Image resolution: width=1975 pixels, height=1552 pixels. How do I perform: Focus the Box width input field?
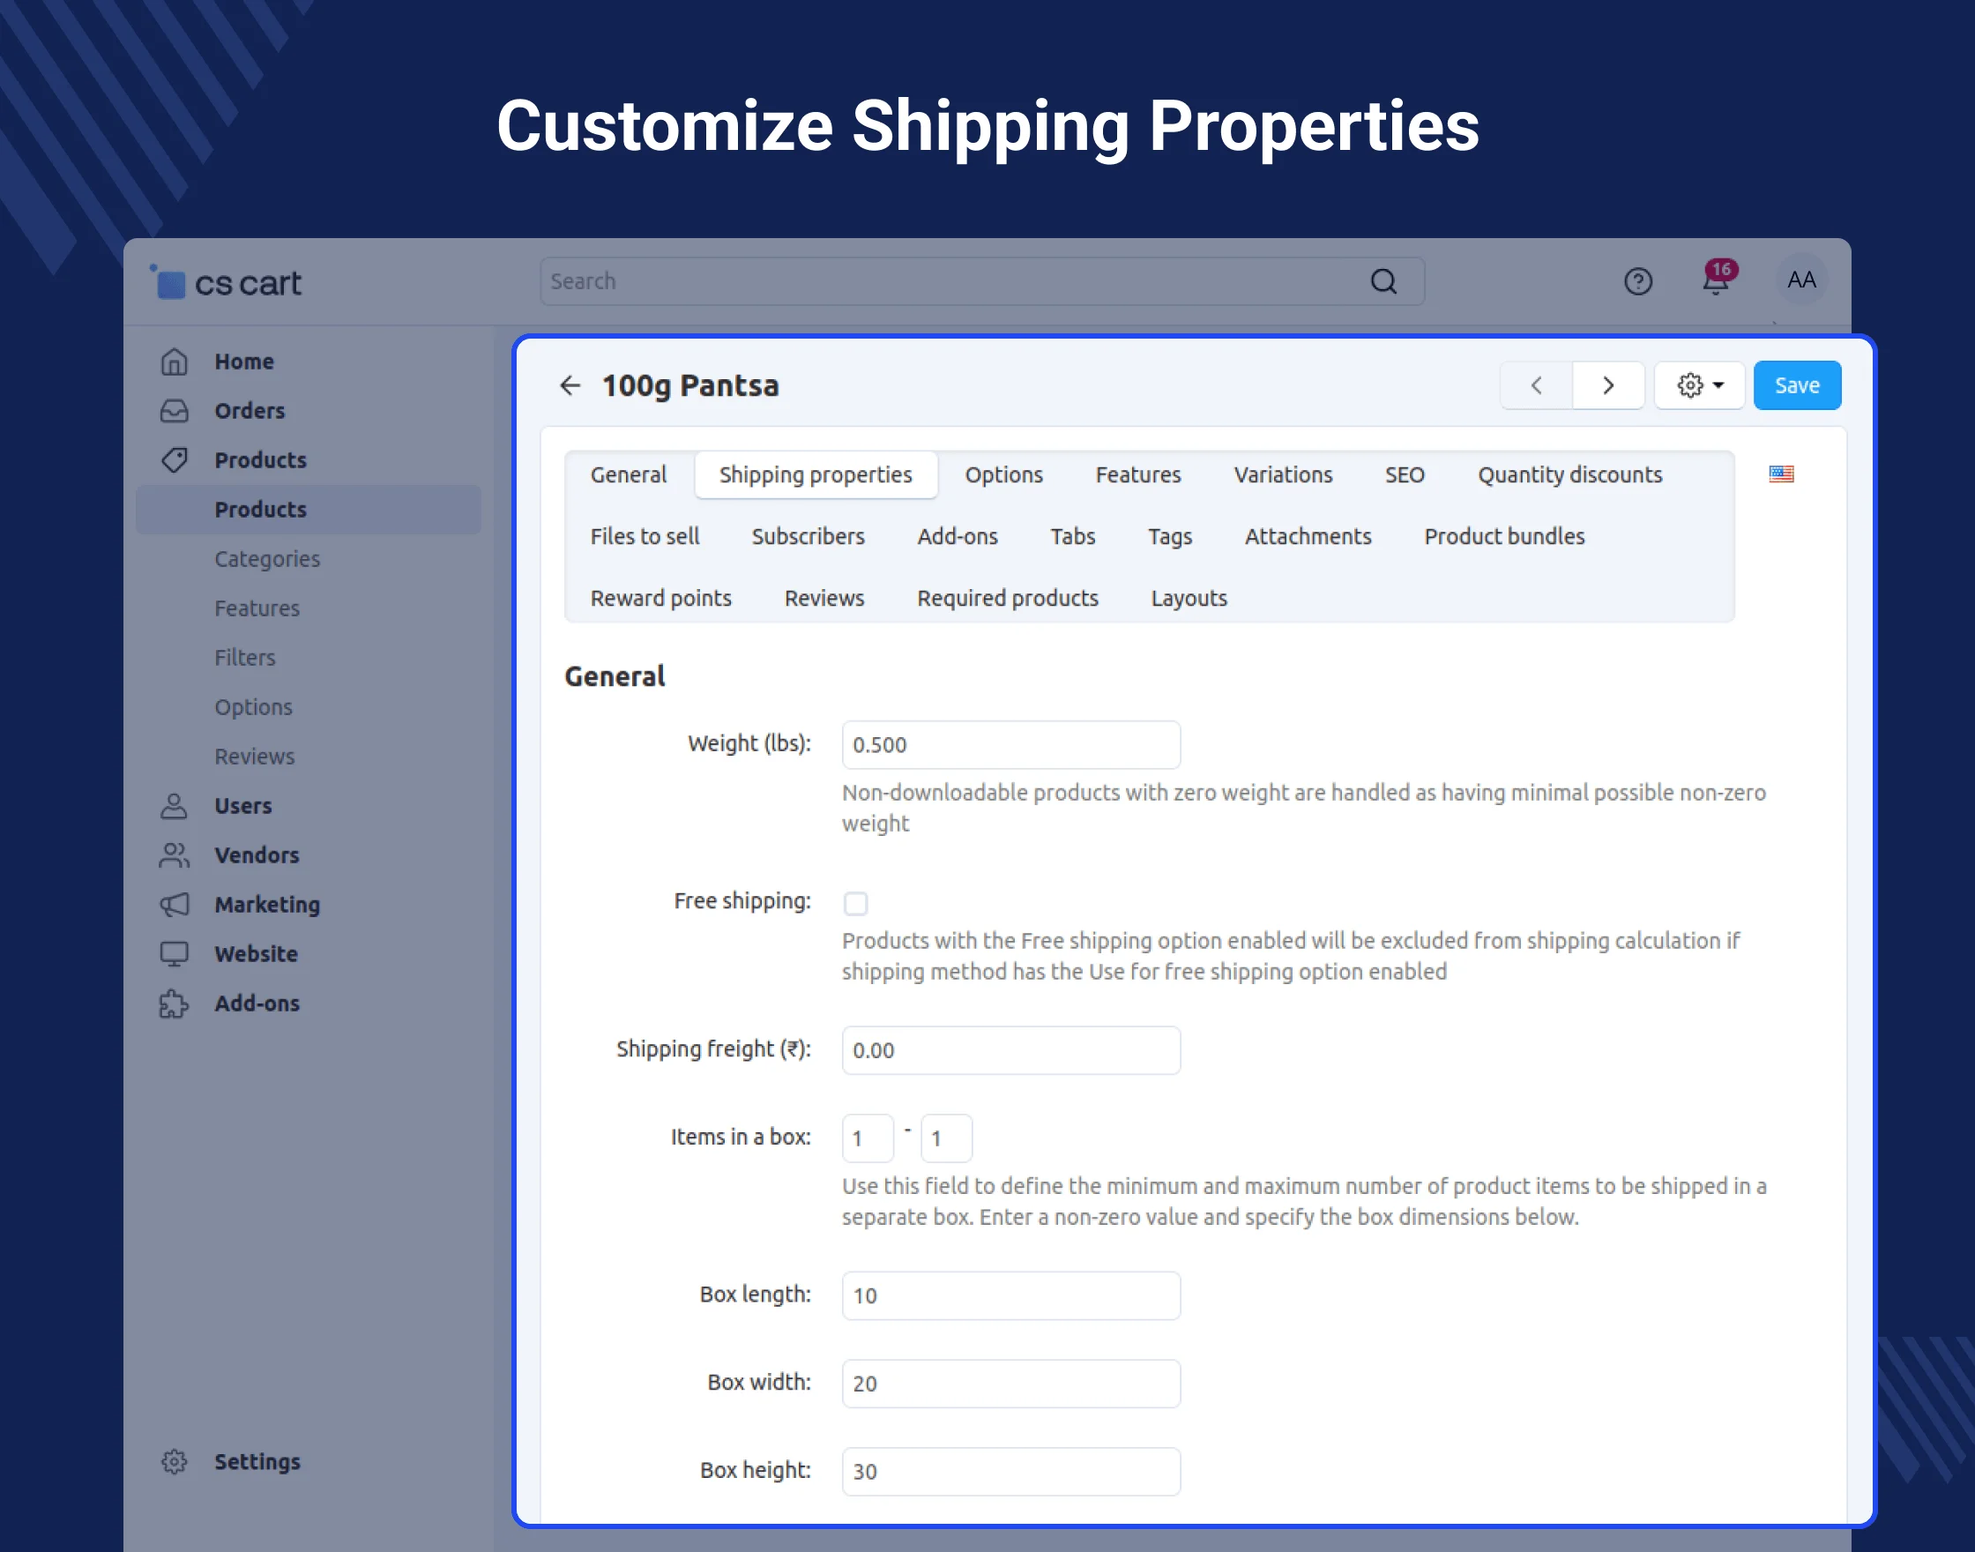[x=1010, y=1383]
